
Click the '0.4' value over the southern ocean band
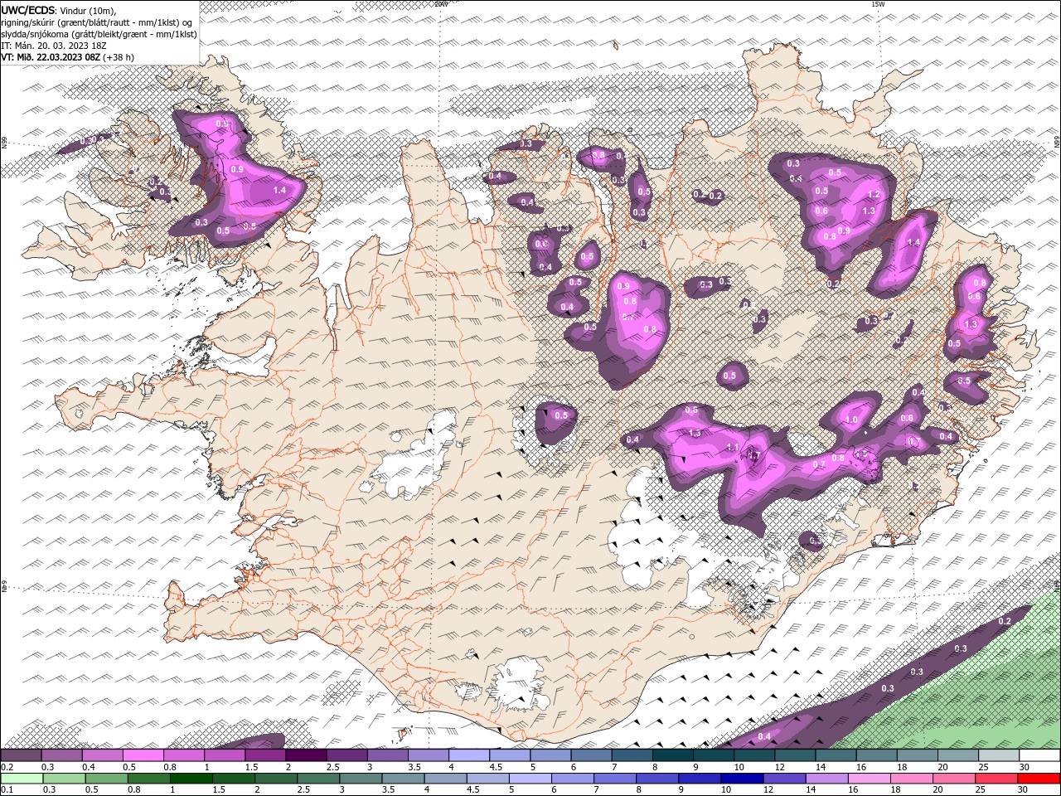coord(764,736)
